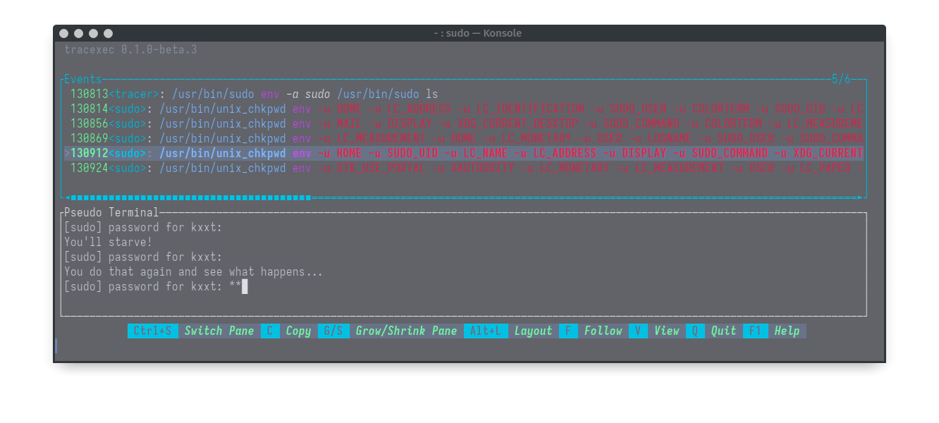Select event row 130813 from tracer

[x=464, y=94]
